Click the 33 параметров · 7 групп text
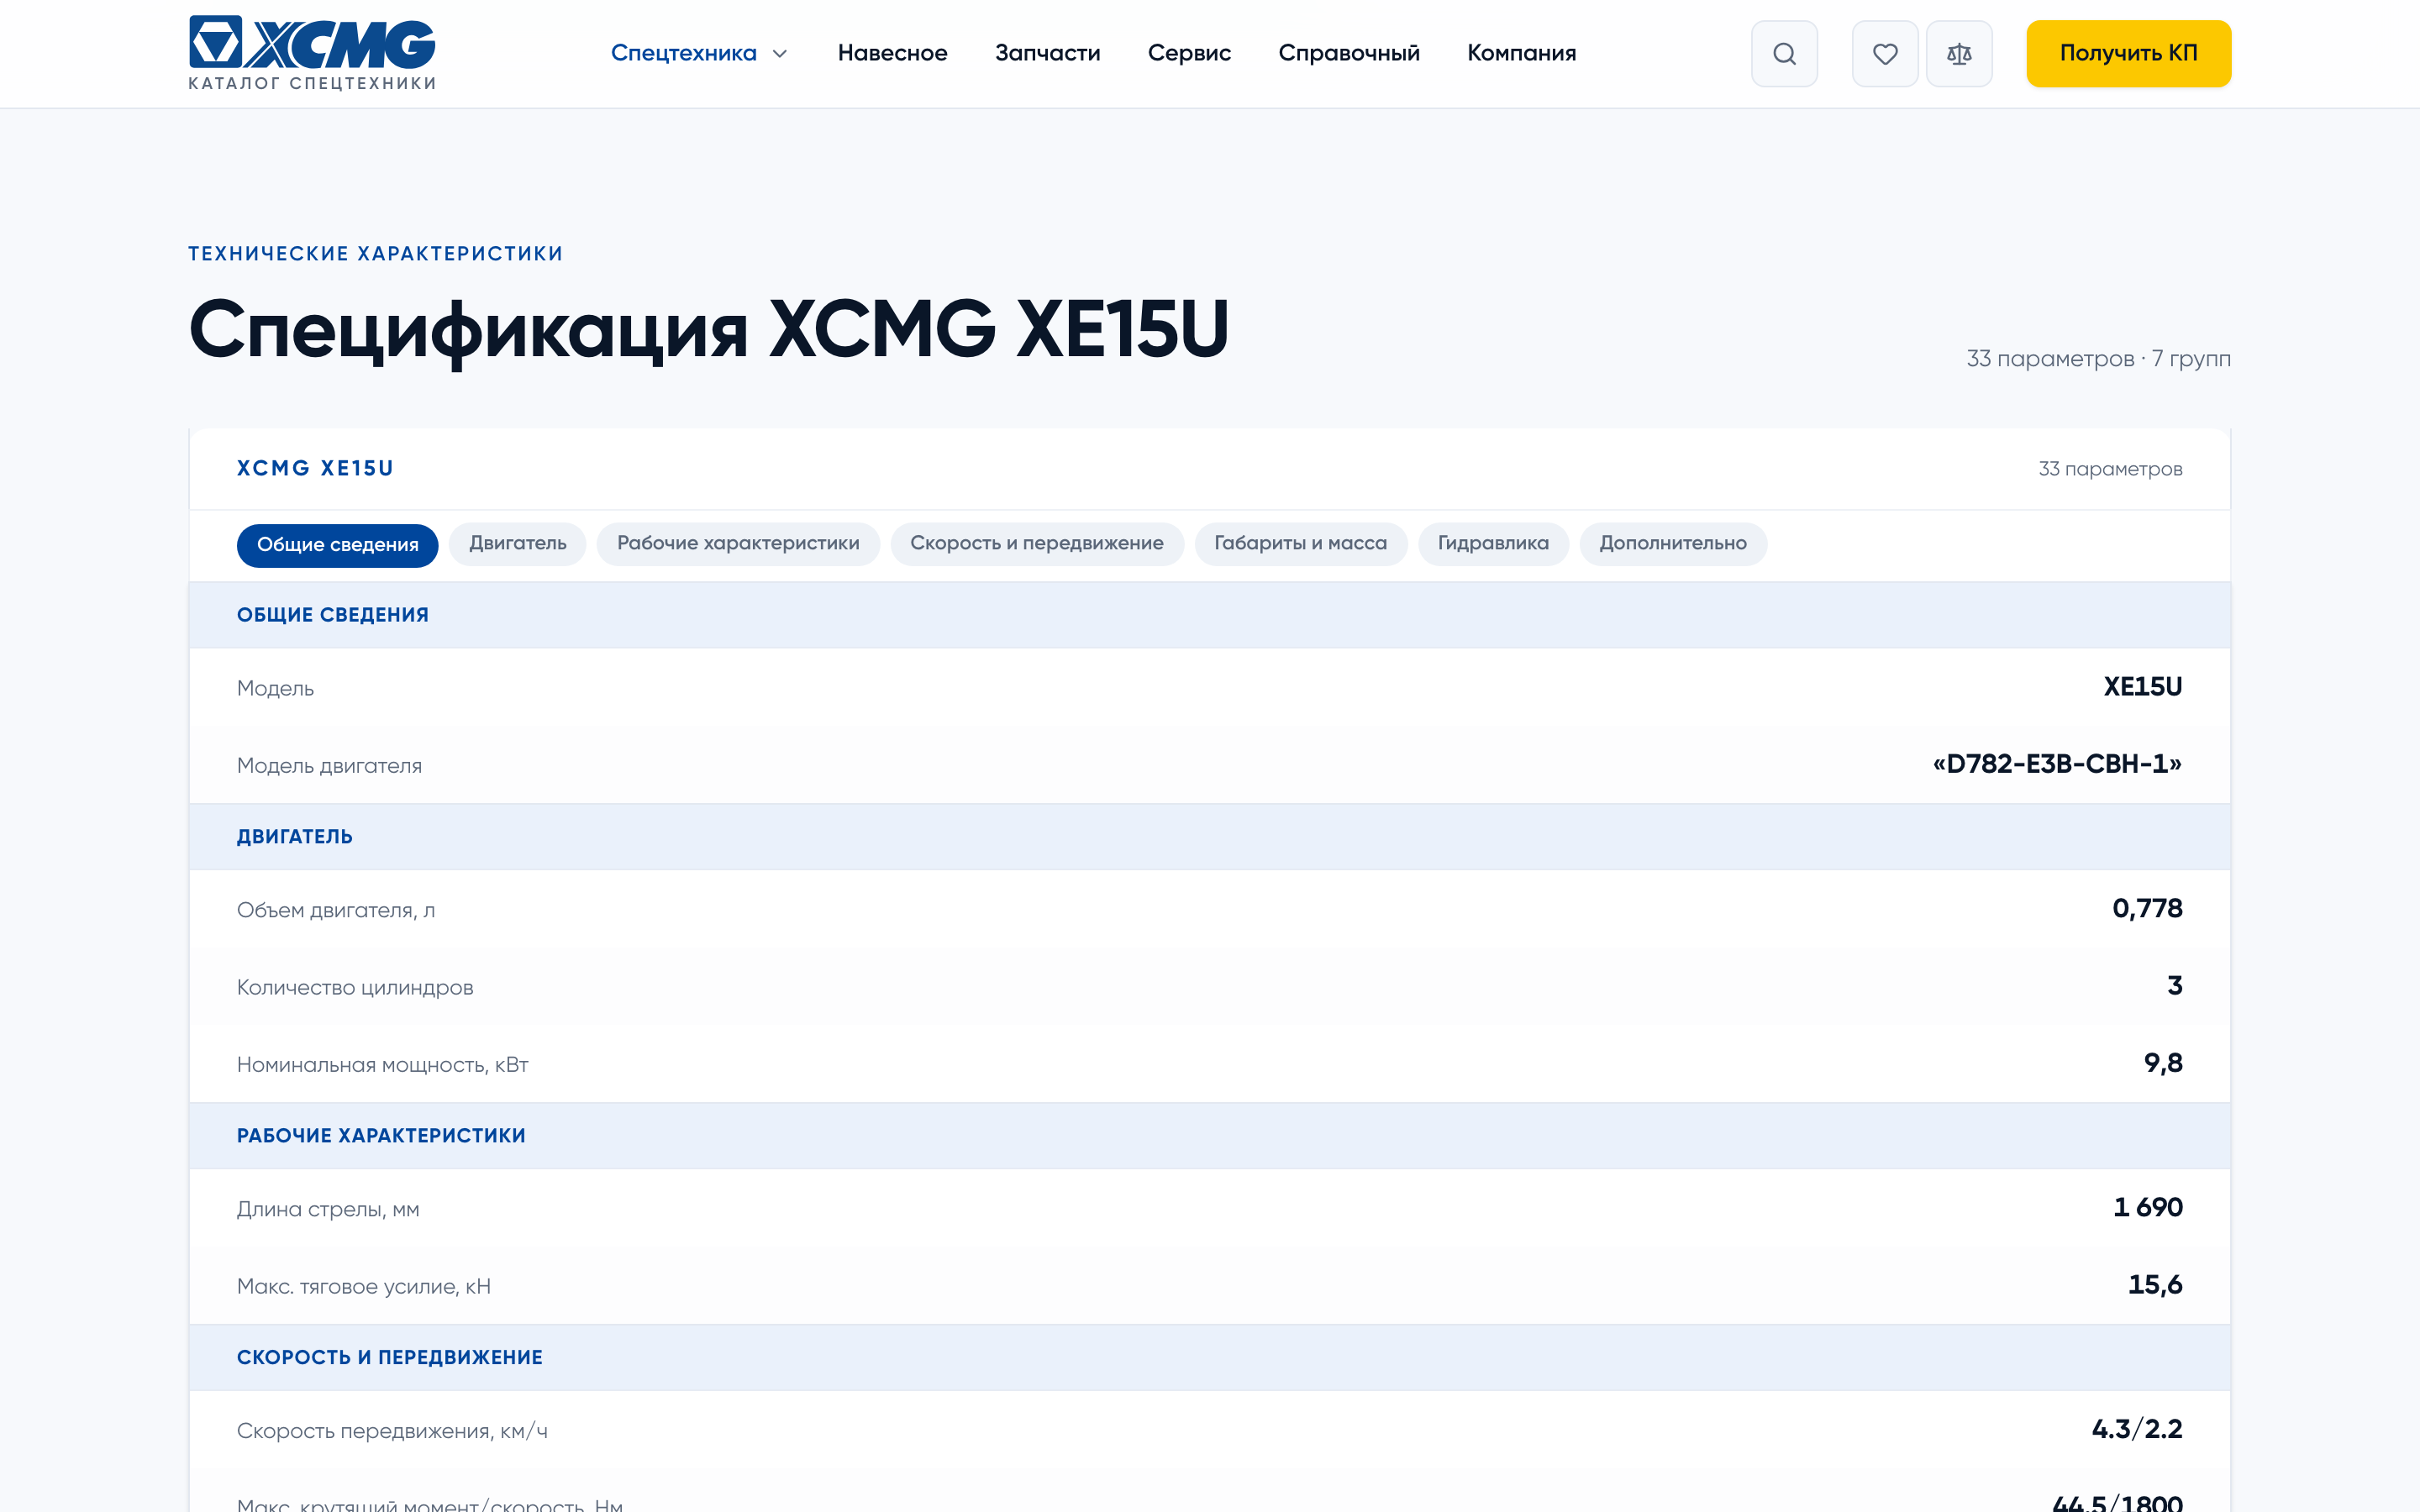This screenshot has width=2420, height=1512. (2098, 358)
